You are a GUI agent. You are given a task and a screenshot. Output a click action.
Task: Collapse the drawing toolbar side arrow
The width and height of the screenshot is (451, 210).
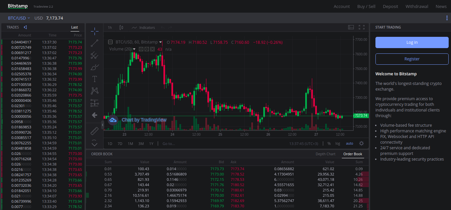coord(103,125)
